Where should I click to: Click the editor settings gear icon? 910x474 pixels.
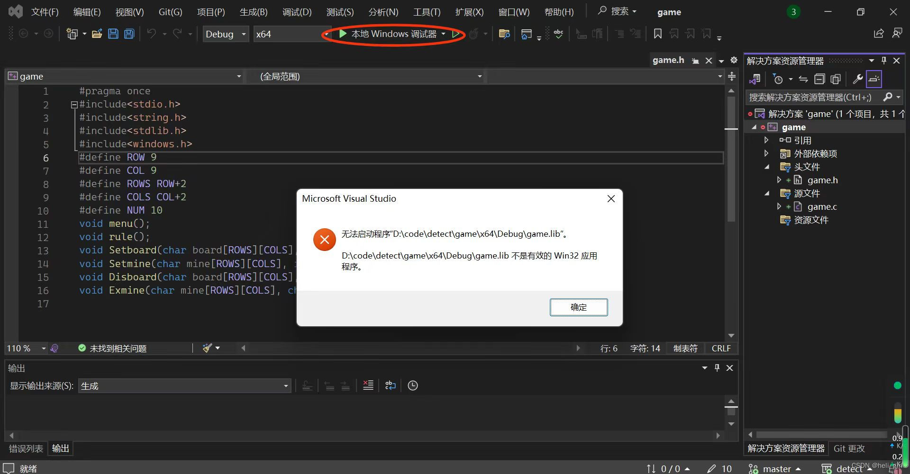[x=734, y=60]
